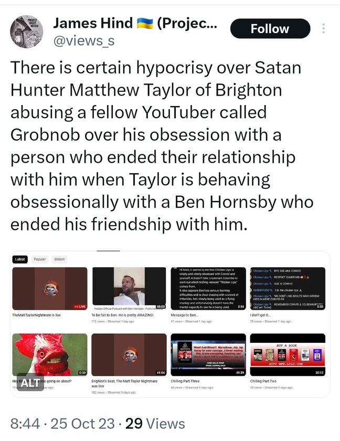Open 'Chilling Part Three' video thumbnail
The height and width of the screenshot is (441, 340).
(x=208, y=355)
